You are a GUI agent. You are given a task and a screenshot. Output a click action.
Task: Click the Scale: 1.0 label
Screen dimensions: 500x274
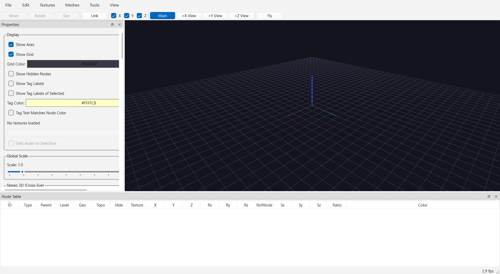pos(15,165)
